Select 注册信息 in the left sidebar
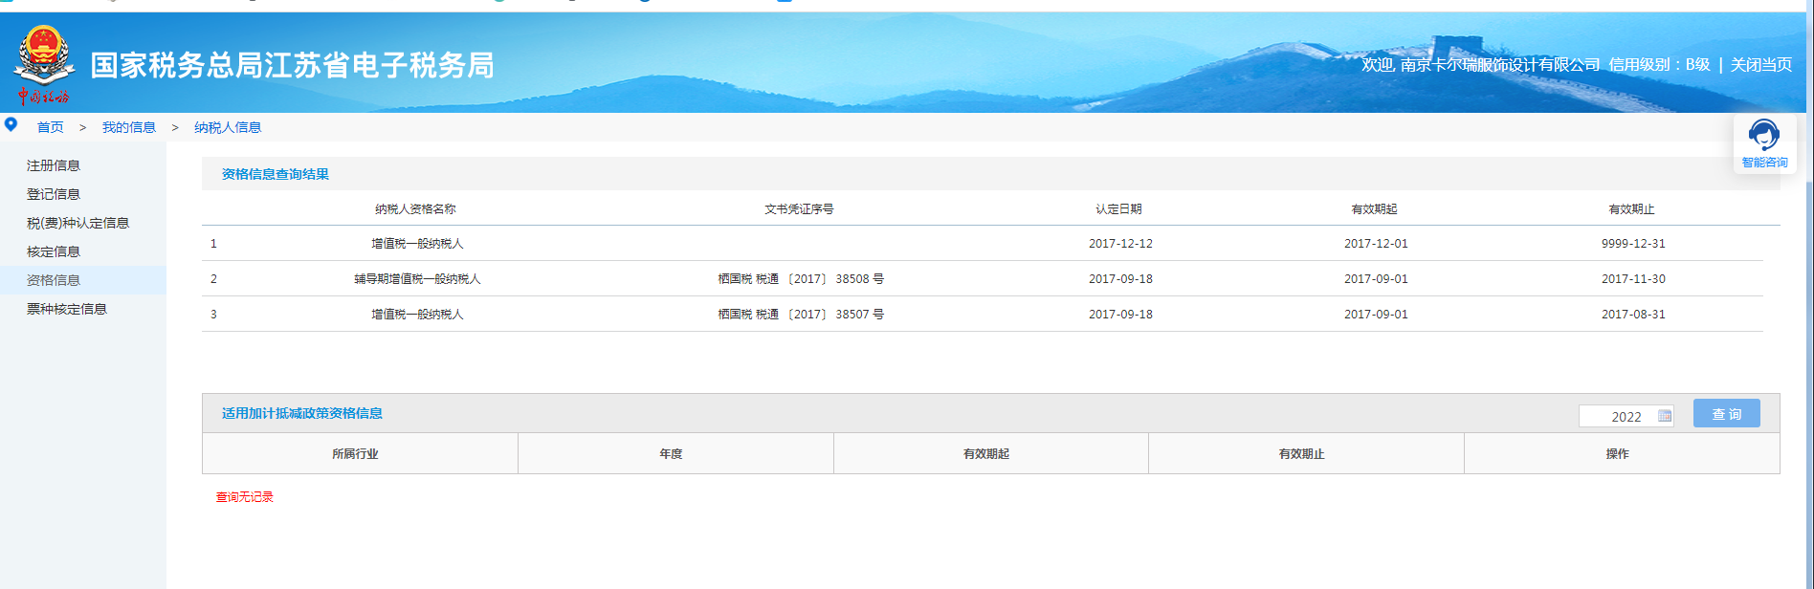The width and height of the screenshot is (1814, 589). (x=54, y=165)
